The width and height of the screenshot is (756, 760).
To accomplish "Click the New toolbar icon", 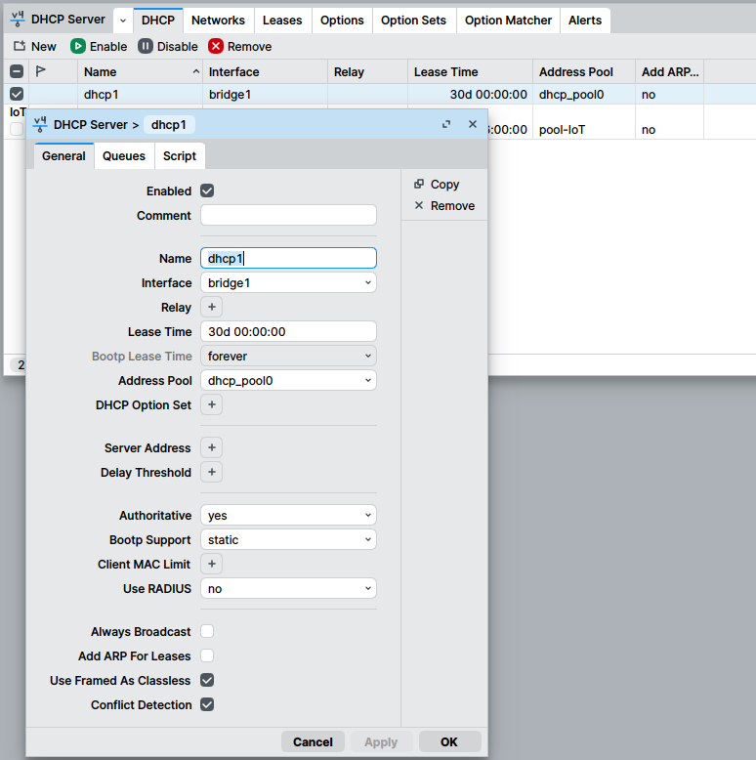I will [x=20, y=46].
